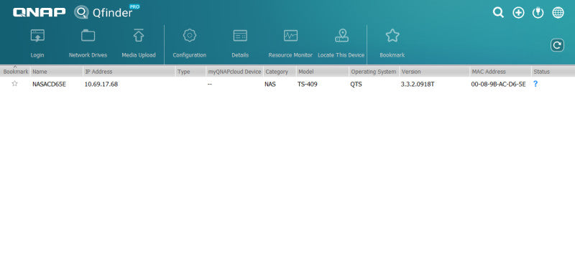Click MAC address 00-08-9B-AC-D6-5E
This screenshot has width=575, height=258.
[498, 84]
